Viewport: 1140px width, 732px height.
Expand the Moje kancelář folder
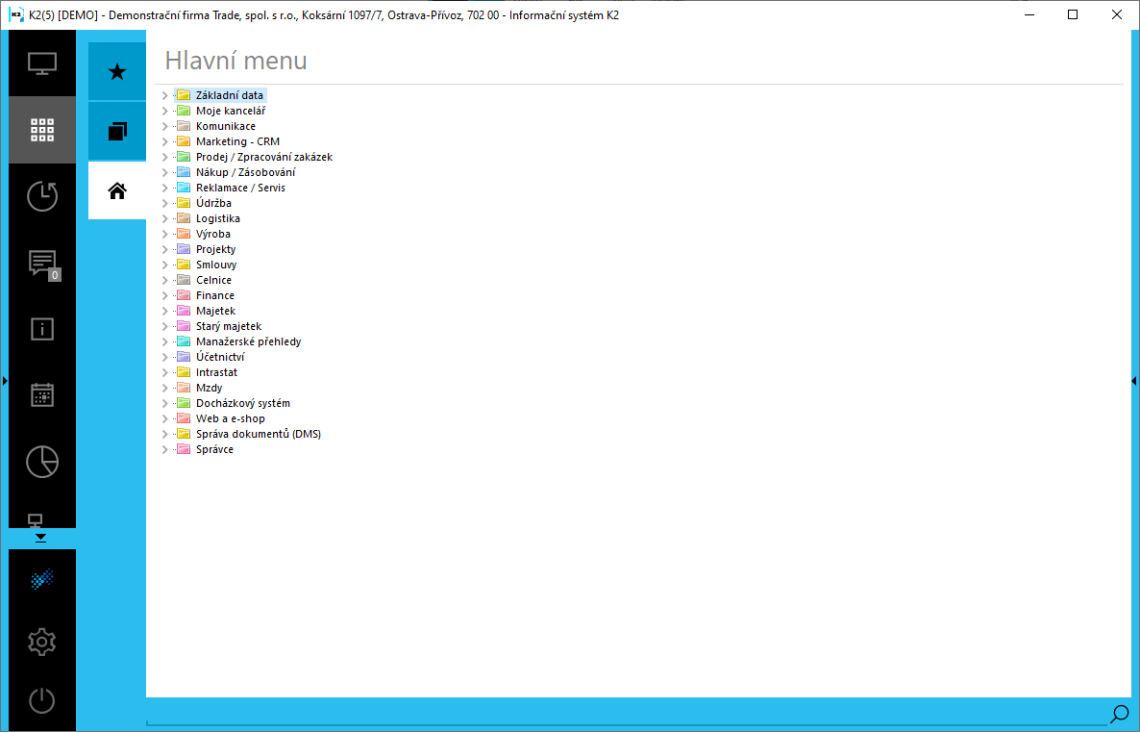click(165, 111)
